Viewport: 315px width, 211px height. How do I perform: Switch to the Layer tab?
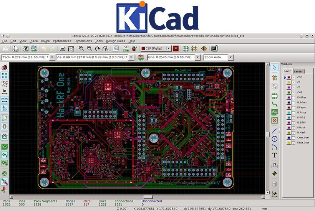[x=287, y=71]
